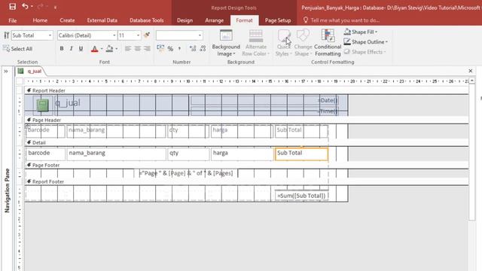This screenshot has width=482, height=271.
Task: Increase decimal places
Action: point(193,48)
